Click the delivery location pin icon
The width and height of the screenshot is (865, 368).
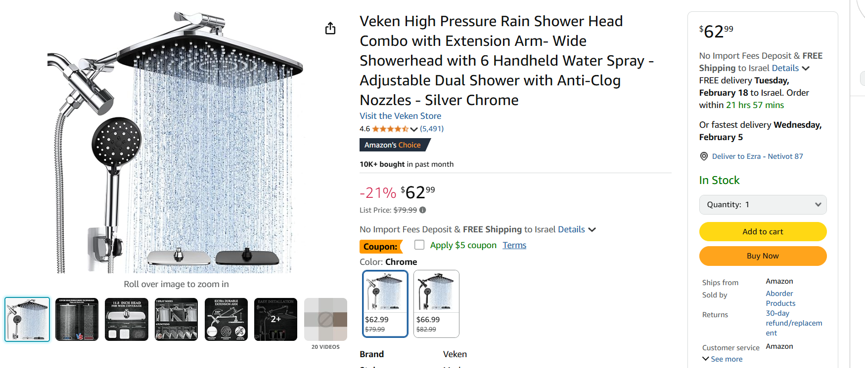[x=704, y=156]
